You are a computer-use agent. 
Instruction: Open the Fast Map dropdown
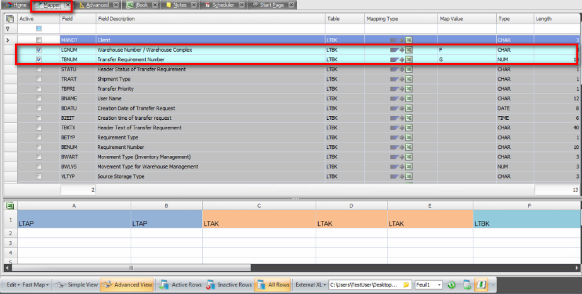coord(37,285)
